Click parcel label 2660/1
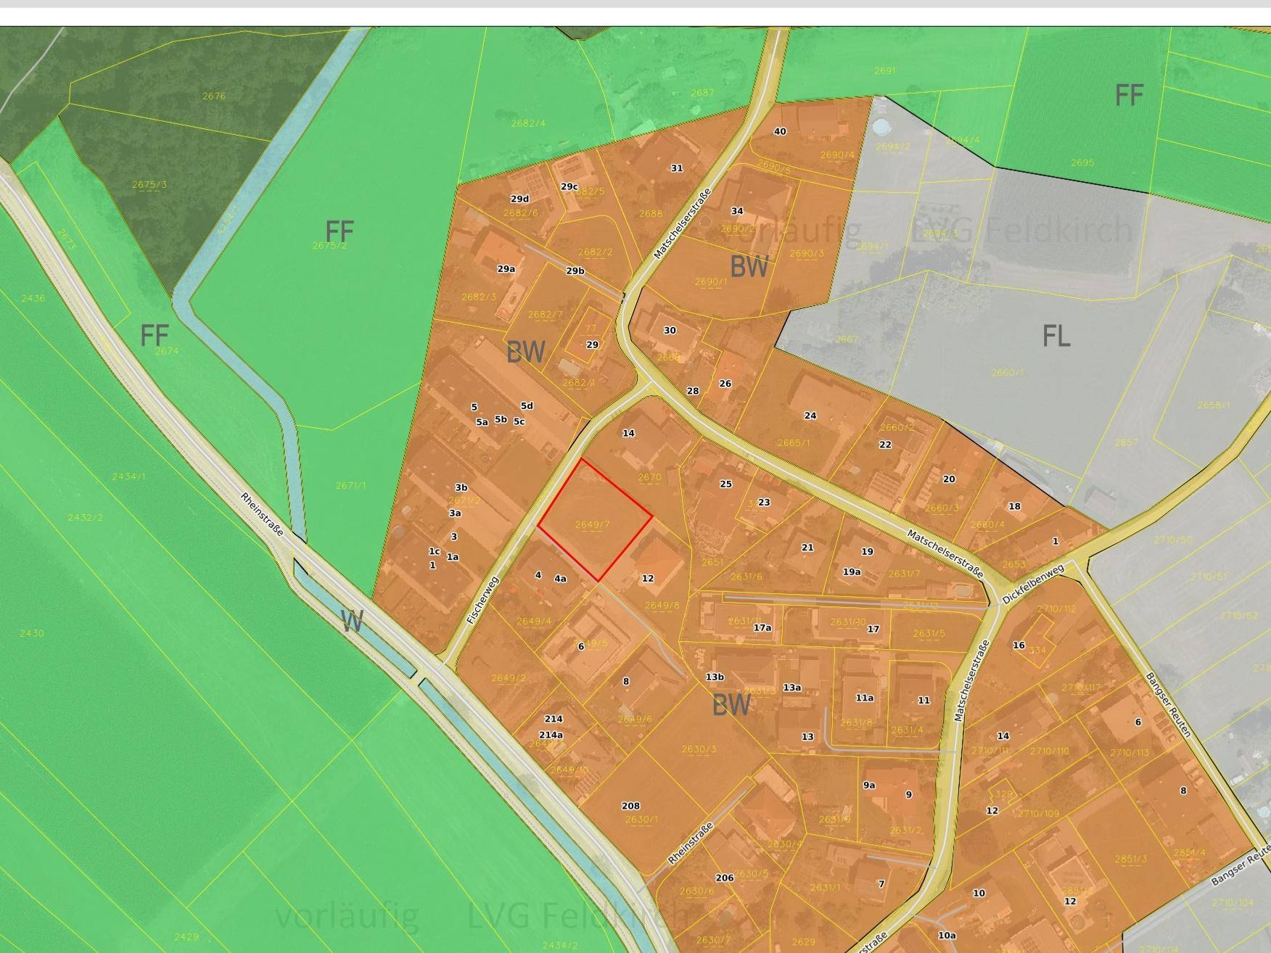 click(x=1008, y=374)
